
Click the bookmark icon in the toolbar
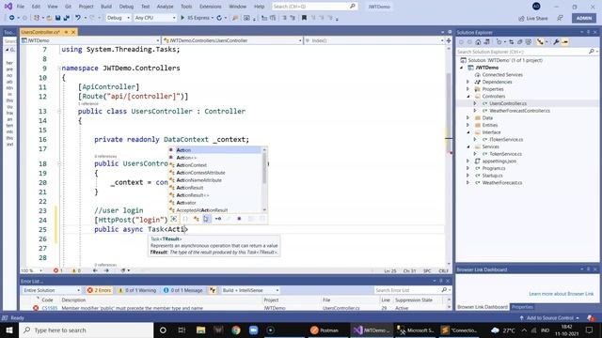point(304,18)
